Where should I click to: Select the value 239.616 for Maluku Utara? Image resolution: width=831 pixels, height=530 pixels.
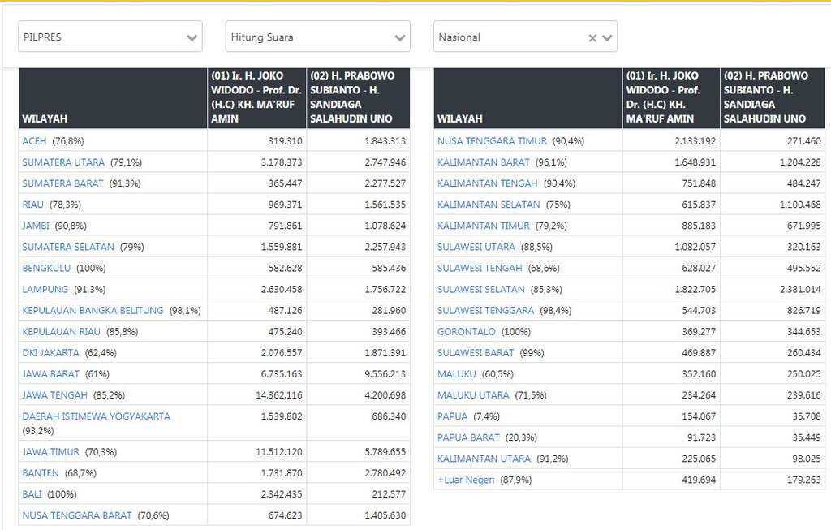(804, 395)
